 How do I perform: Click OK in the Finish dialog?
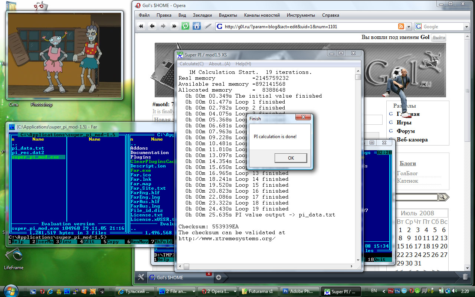pos(291,158)
